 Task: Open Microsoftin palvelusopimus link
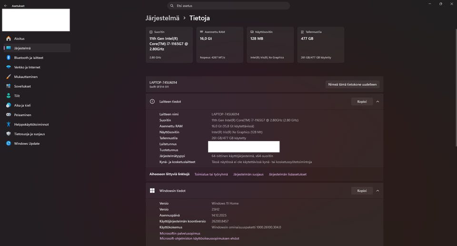click(x=180, y=234)
